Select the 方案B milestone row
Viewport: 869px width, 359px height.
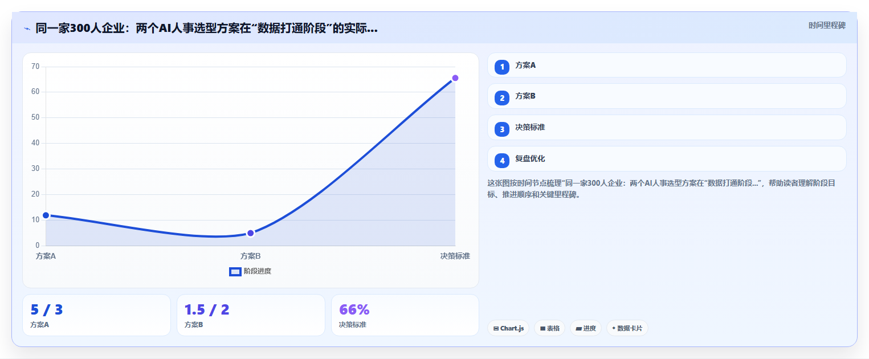(x=667, y=96)
